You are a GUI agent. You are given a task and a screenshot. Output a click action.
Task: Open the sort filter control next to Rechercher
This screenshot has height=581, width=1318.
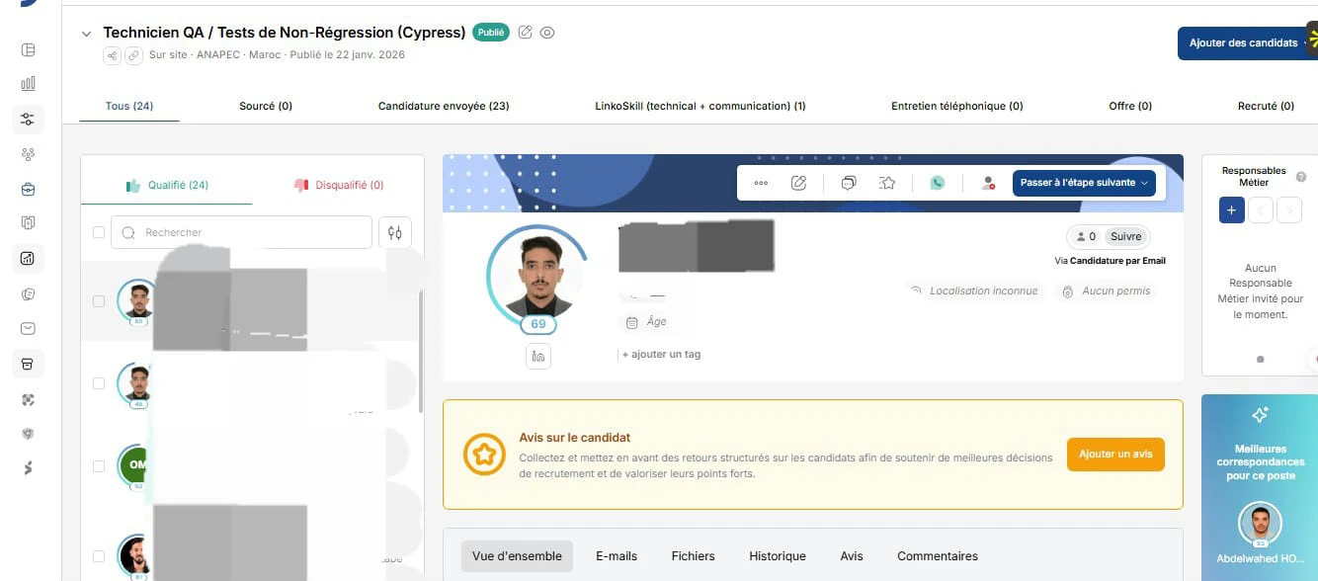tap(394, 231)
